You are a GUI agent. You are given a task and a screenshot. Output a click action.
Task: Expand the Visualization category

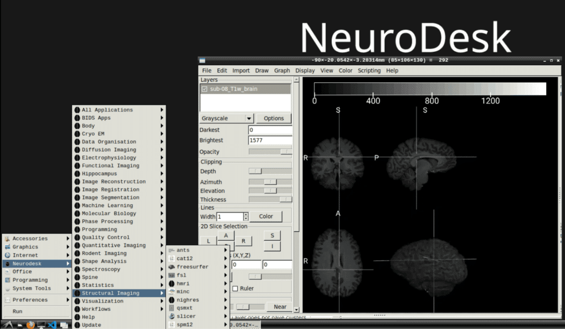coord(119,301)
